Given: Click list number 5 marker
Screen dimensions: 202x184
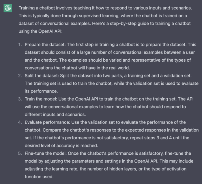Looking at the screenshot, I should point(20,153).
